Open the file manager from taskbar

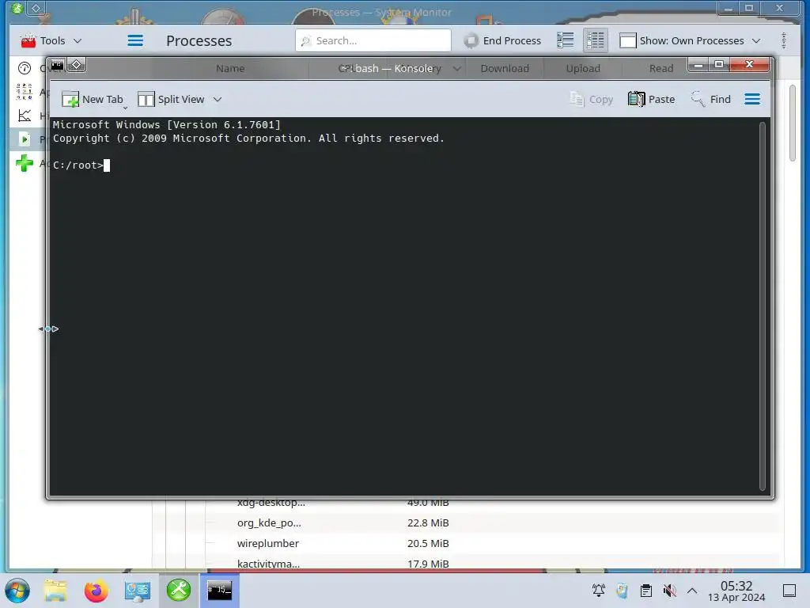(x=55, y=591)
